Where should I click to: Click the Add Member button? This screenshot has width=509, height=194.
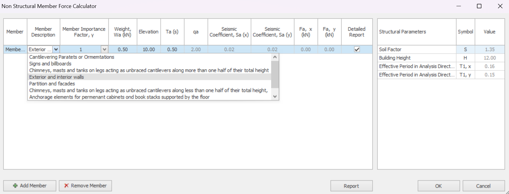click(30, 186)
